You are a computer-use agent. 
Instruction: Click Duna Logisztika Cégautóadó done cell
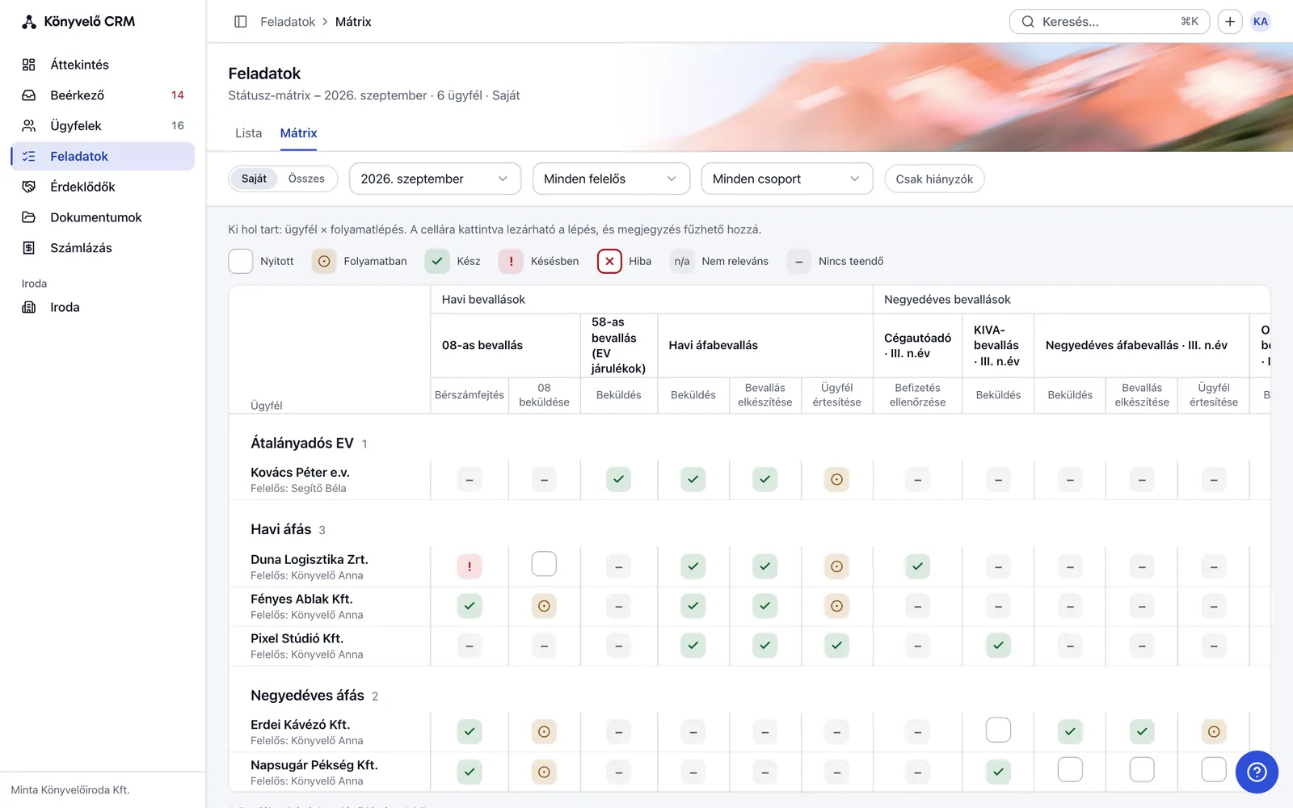917,566
